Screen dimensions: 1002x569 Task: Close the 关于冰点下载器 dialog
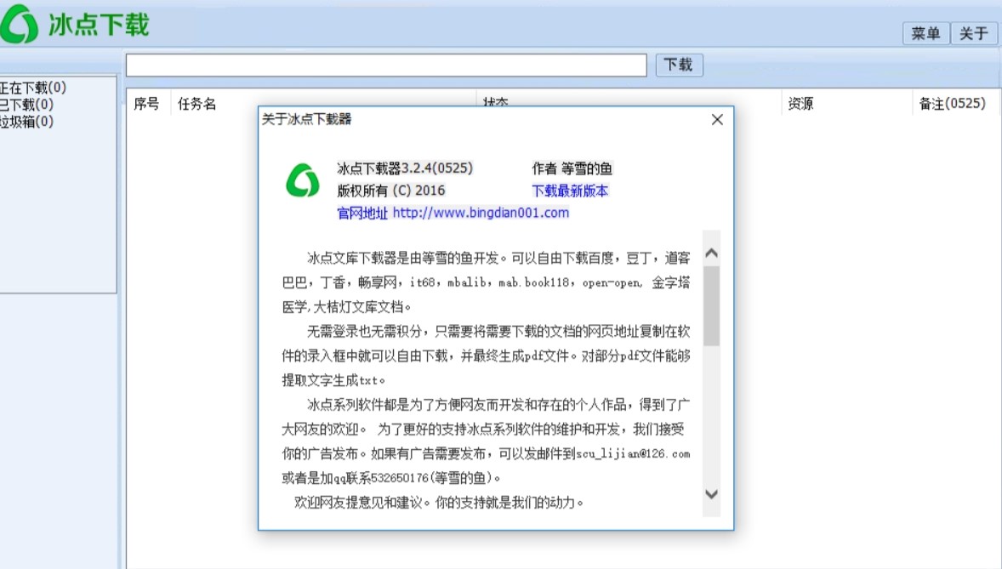tap(716, 119)
